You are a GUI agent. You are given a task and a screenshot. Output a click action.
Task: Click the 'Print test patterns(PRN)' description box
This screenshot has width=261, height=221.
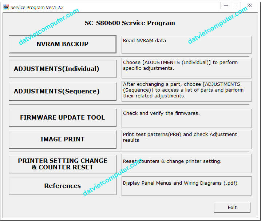(x=186, y=140)
